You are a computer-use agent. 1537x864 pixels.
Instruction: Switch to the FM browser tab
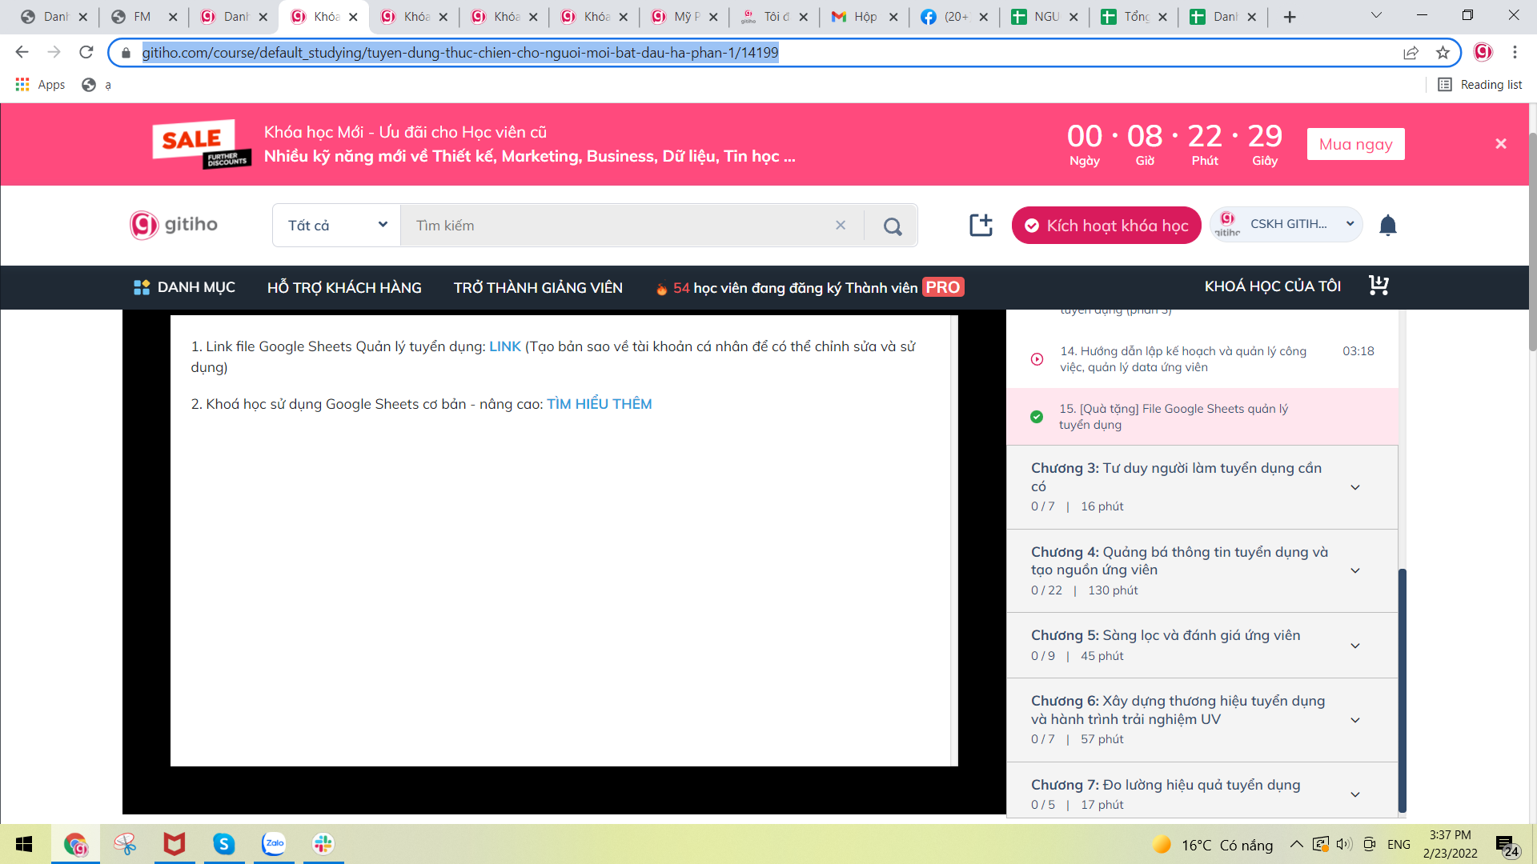143,17
